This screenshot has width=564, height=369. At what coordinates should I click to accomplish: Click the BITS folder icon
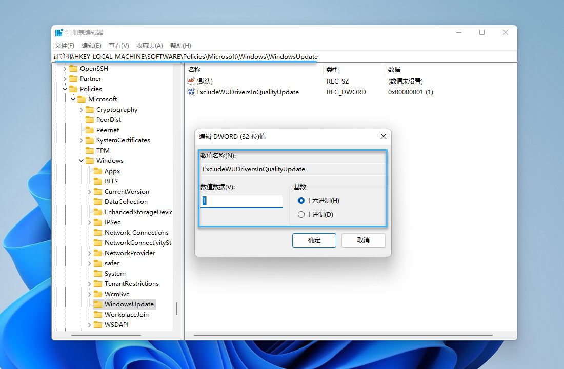(x=98, y=181)
